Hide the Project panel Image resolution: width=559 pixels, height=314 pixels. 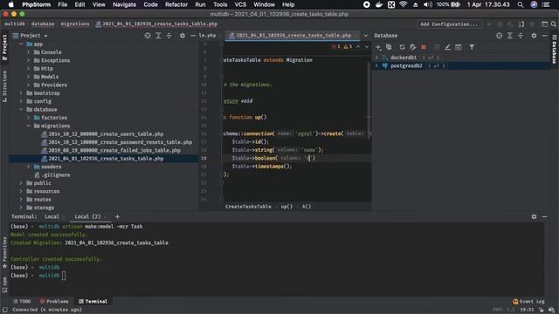click(193, 36)
